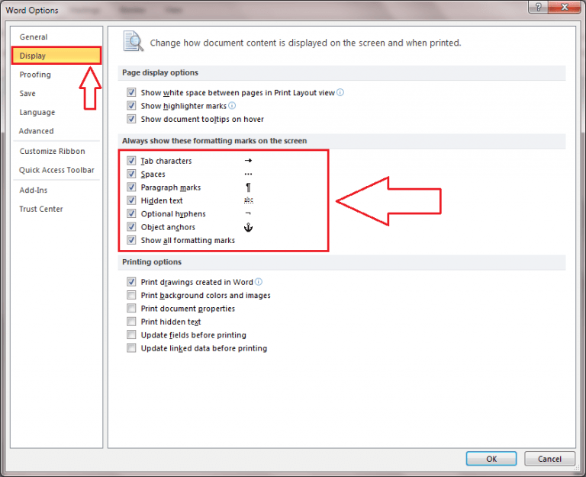This screenshot has height=477, width=586.
Task: Click Always show these formatting marks heading
Action: (x=214, y=141)
